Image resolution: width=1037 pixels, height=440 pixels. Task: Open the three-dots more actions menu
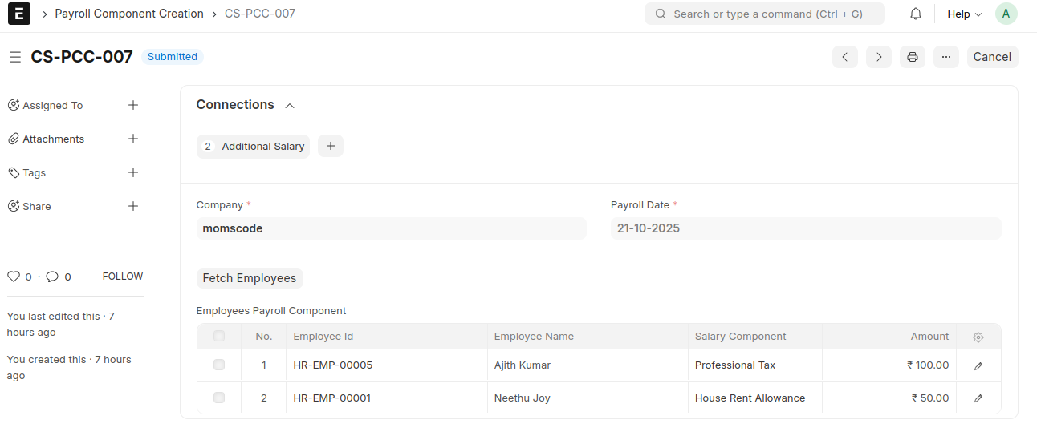click(946, 57)
